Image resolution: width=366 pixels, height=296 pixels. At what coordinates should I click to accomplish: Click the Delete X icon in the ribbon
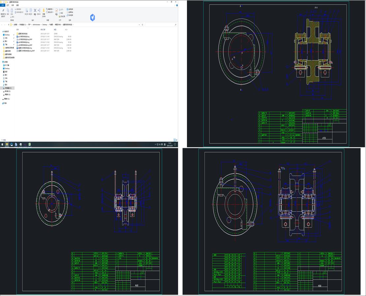coord(35,11)
